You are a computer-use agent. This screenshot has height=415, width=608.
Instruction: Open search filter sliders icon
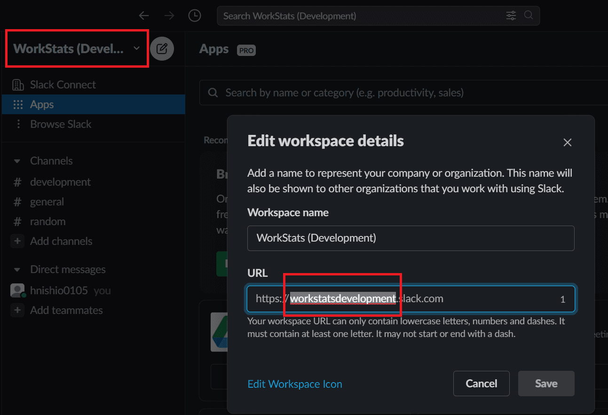(x=511, y=16)
